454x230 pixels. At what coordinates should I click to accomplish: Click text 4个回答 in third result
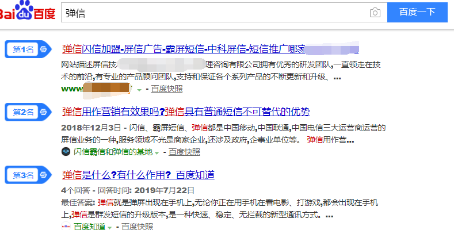75,190
